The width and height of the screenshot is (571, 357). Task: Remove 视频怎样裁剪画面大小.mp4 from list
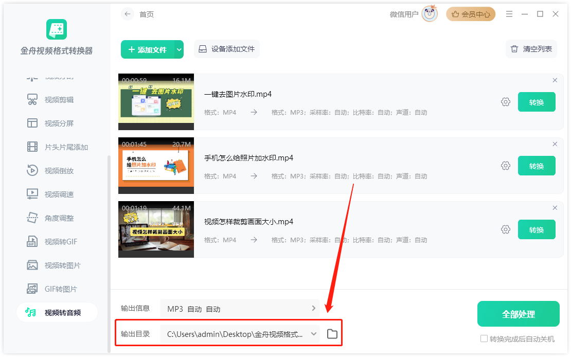(555, 208)
